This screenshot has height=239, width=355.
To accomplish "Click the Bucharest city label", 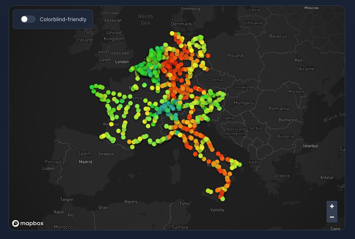I will pyautogui.click(x=288, y=120).
